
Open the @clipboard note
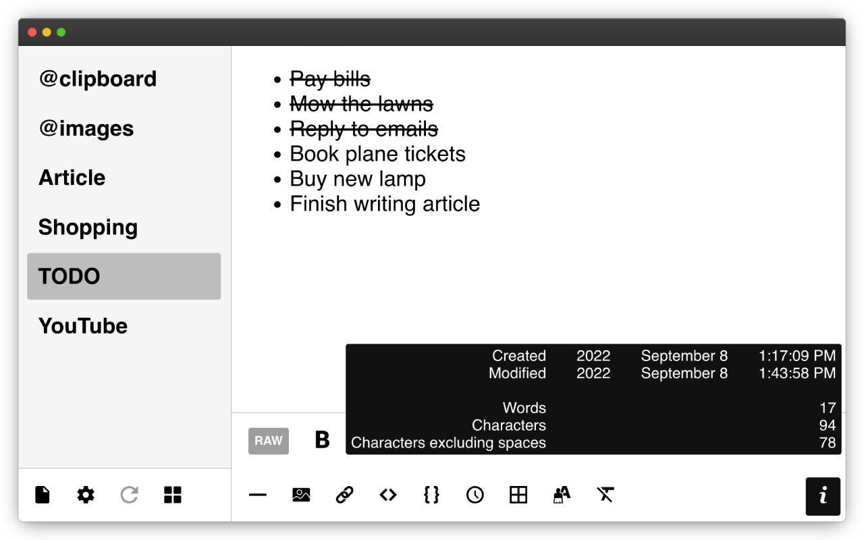(98, 79)
